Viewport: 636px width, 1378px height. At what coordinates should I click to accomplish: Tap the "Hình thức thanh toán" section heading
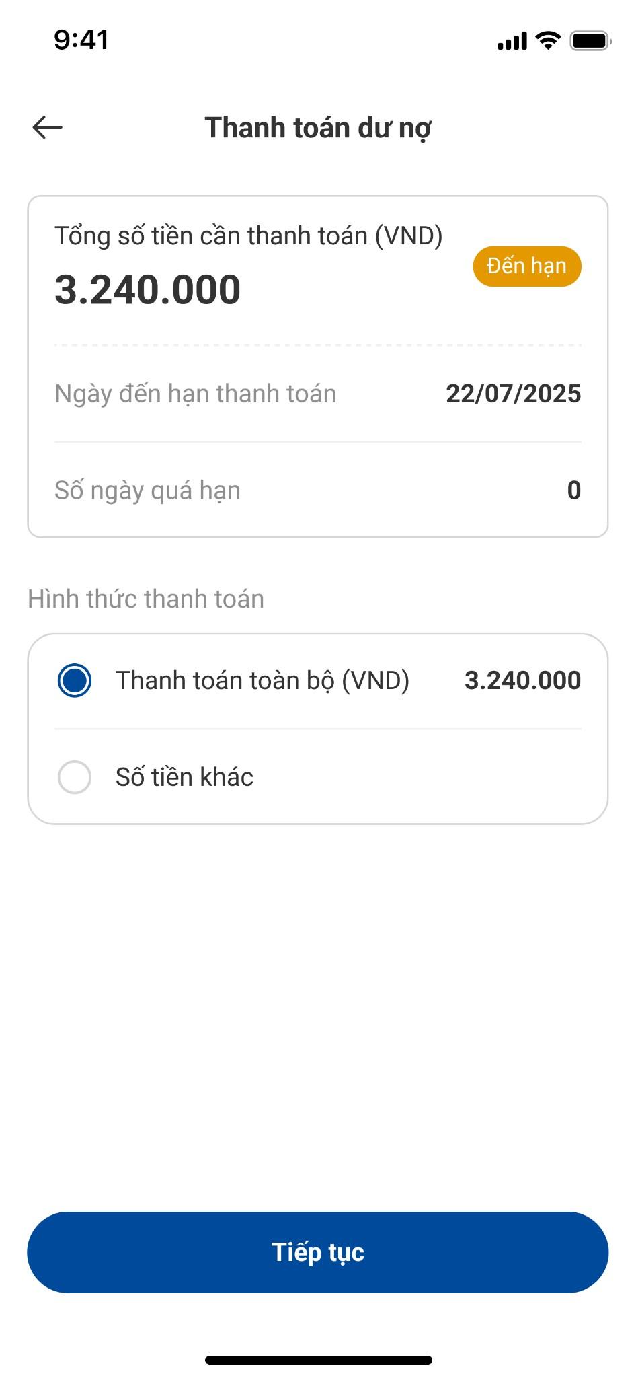(146, 599)
